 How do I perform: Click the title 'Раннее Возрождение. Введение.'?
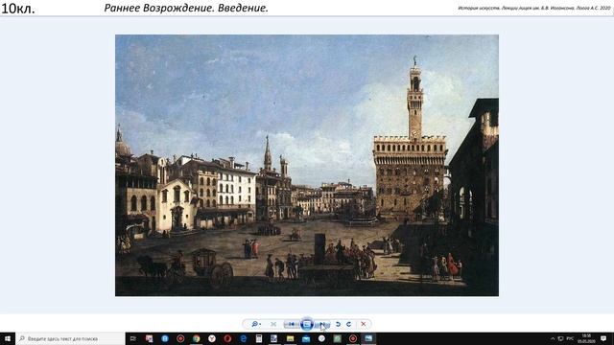click(186, 8)
